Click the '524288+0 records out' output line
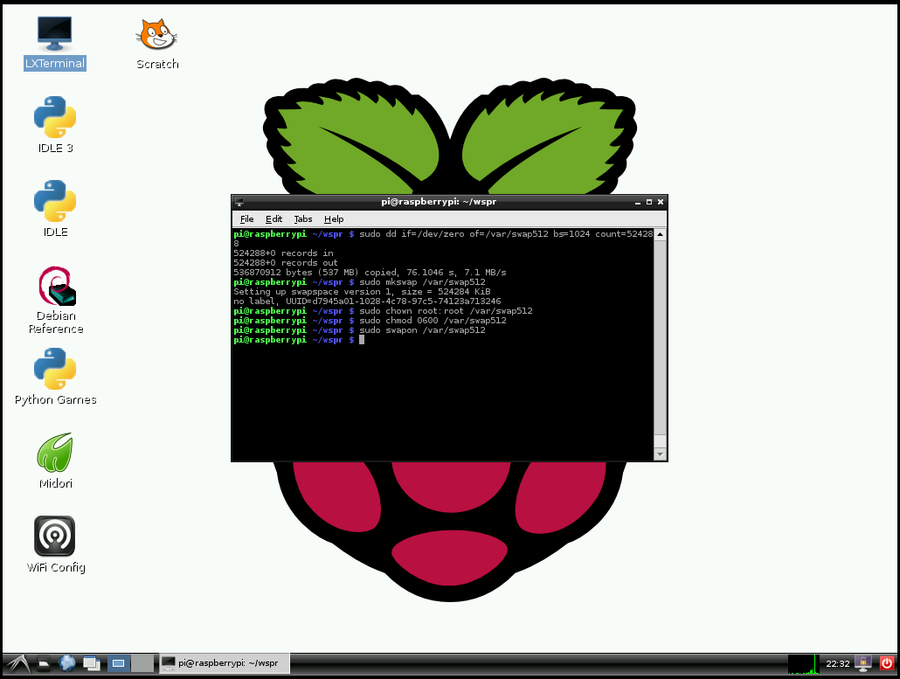The width and height of the screenshot is (900, 679). click(285, 263)
